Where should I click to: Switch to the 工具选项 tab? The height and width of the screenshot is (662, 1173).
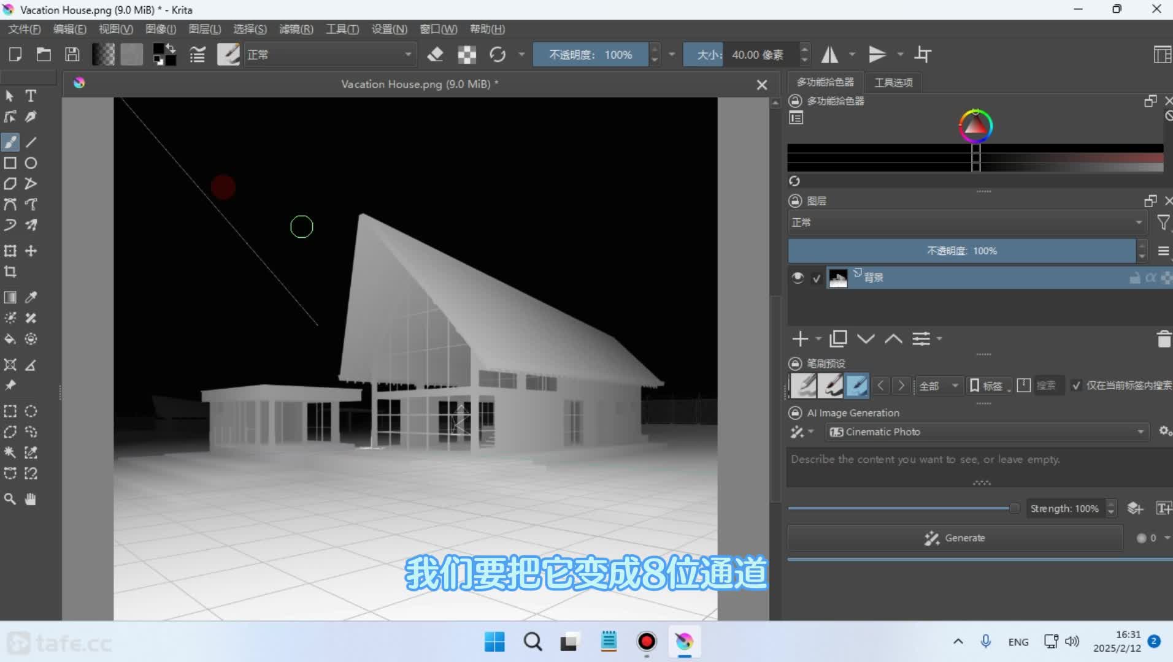click(893, 82)
